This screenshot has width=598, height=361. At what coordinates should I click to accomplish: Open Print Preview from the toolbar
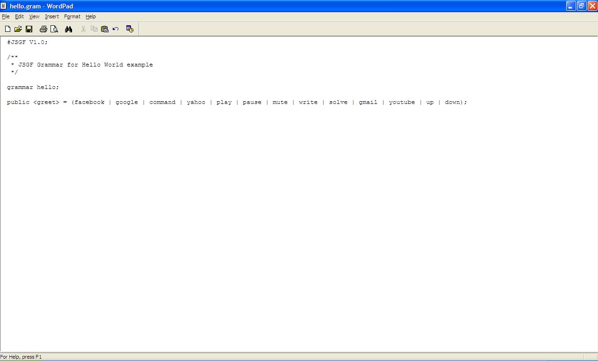[54, 29]
